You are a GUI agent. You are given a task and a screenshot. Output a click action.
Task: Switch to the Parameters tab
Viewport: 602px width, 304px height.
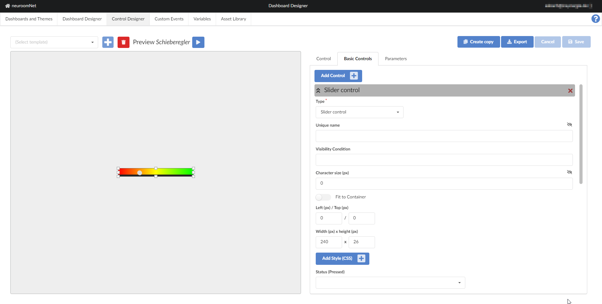(x=396, y=59)
